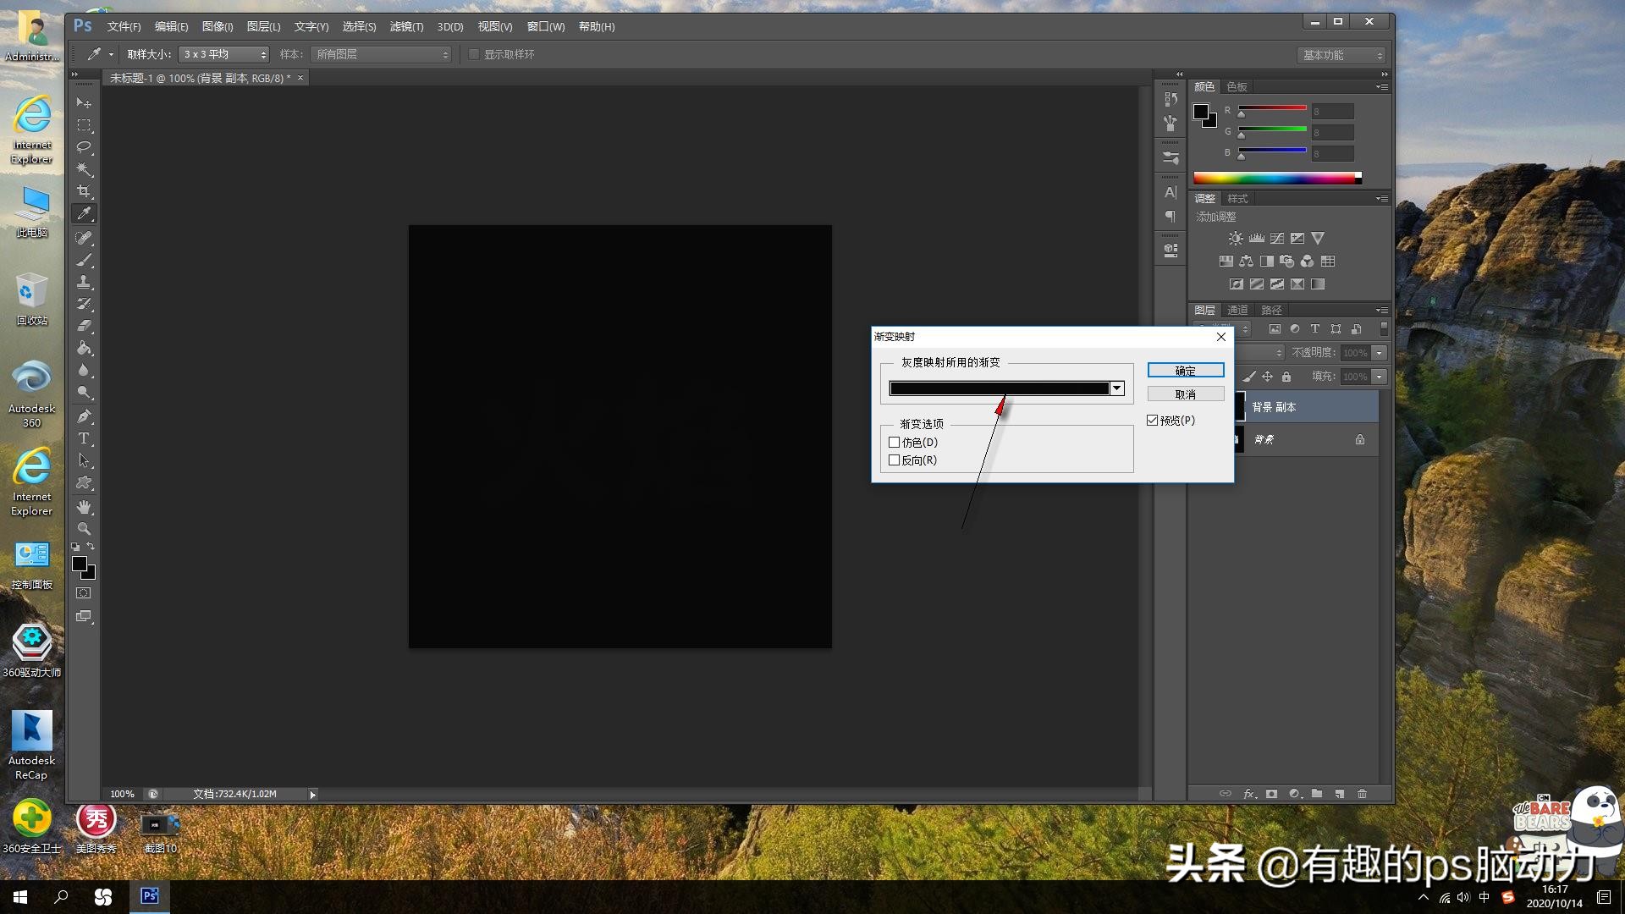Open the 取样大小 sample size dropdown
Screen dimensions: 1625x914
click(223, 54)
